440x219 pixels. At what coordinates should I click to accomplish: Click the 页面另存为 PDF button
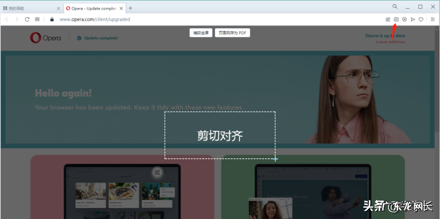[232, 33]
